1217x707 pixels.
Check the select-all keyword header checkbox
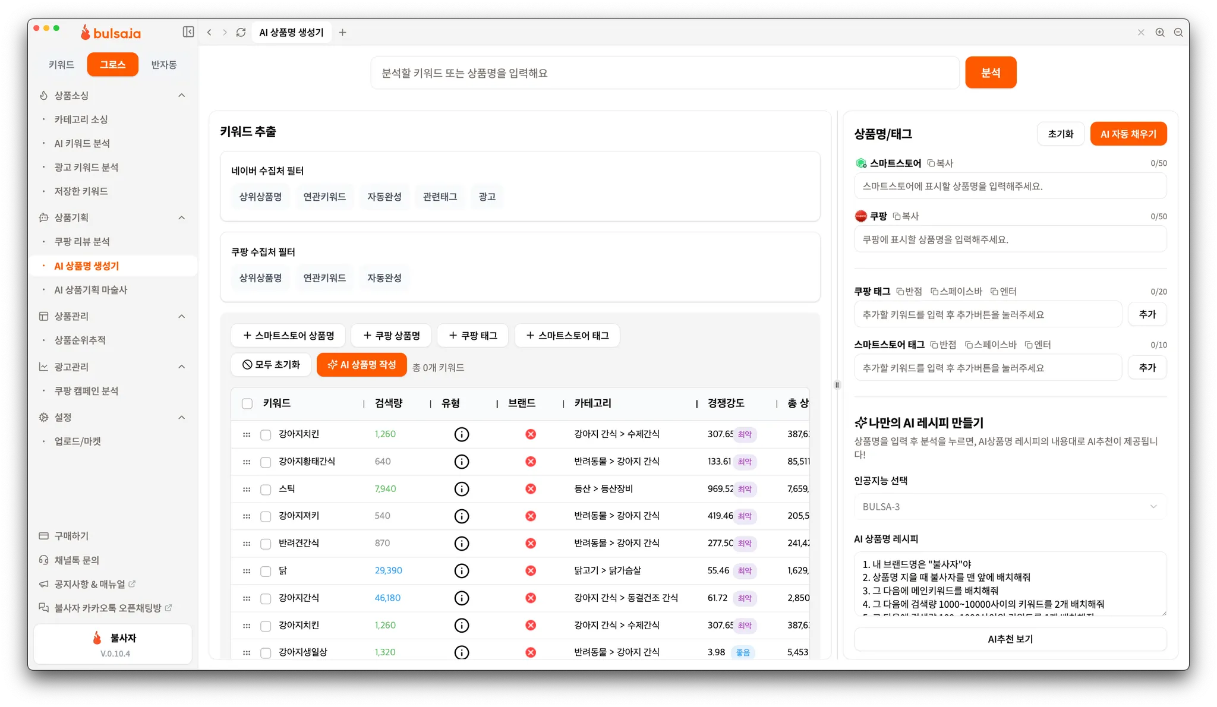tap(247, 403)
